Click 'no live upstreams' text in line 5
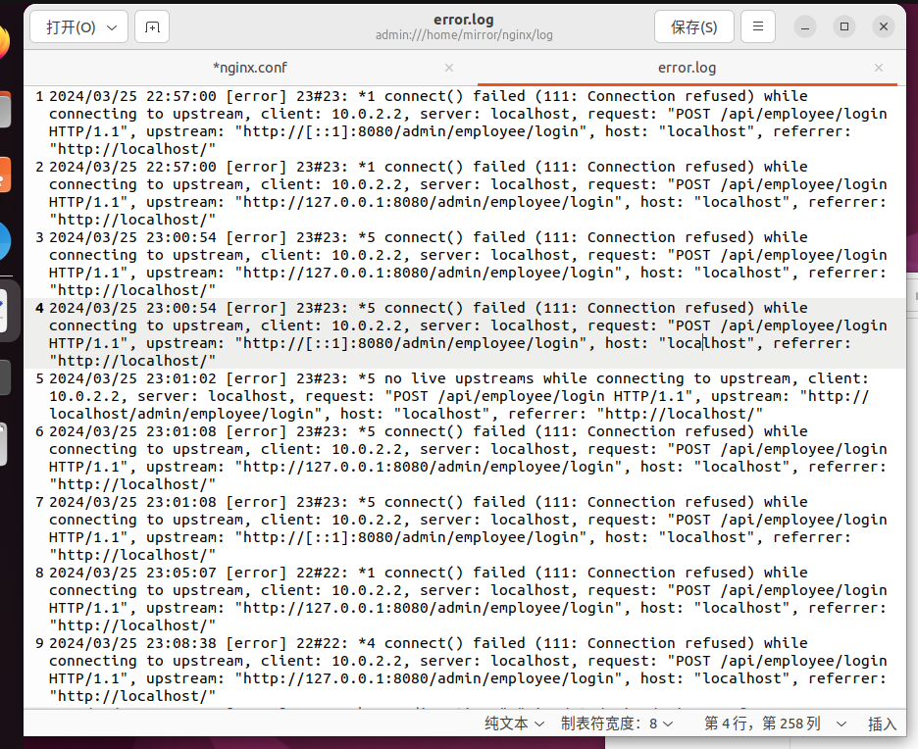Viewport: 918px width, 749px height. click(x=459, y=378)
